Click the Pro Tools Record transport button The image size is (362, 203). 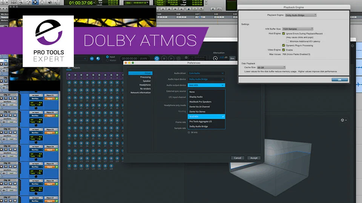coord(201,9)
